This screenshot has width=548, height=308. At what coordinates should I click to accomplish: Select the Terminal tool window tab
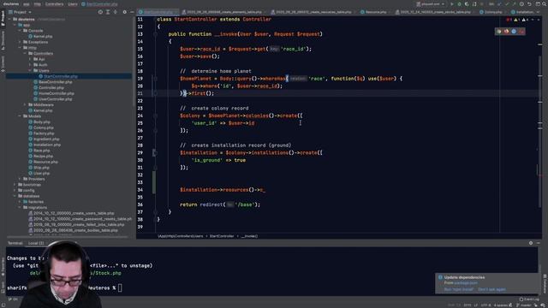click(15, 243)
